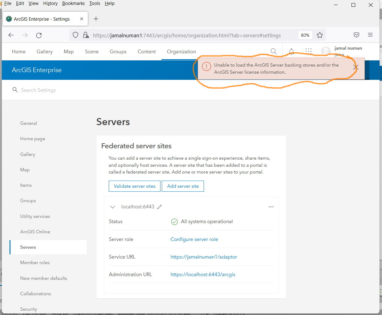Click the Validate server sites button
Image resolution: width=382 pixels, height=315 pixels.
point(134,186)
